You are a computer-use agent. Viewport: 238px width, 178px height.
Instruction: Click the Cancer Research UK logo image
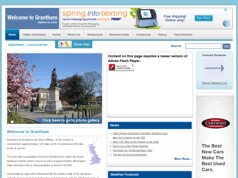pyautogui.click(x=214, y=69)
